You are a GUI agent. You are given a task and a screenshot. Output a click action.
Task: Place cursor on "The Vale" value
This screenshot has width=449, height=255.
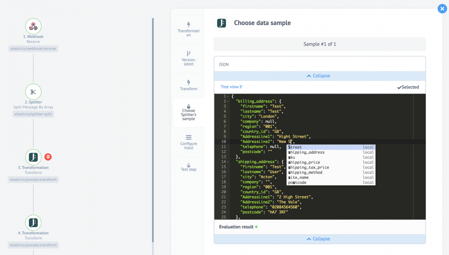[x=289, y=202]
